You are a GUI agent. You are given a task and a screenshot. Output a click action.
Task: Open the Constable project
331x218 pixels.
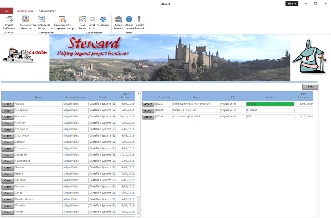[8, 155]
